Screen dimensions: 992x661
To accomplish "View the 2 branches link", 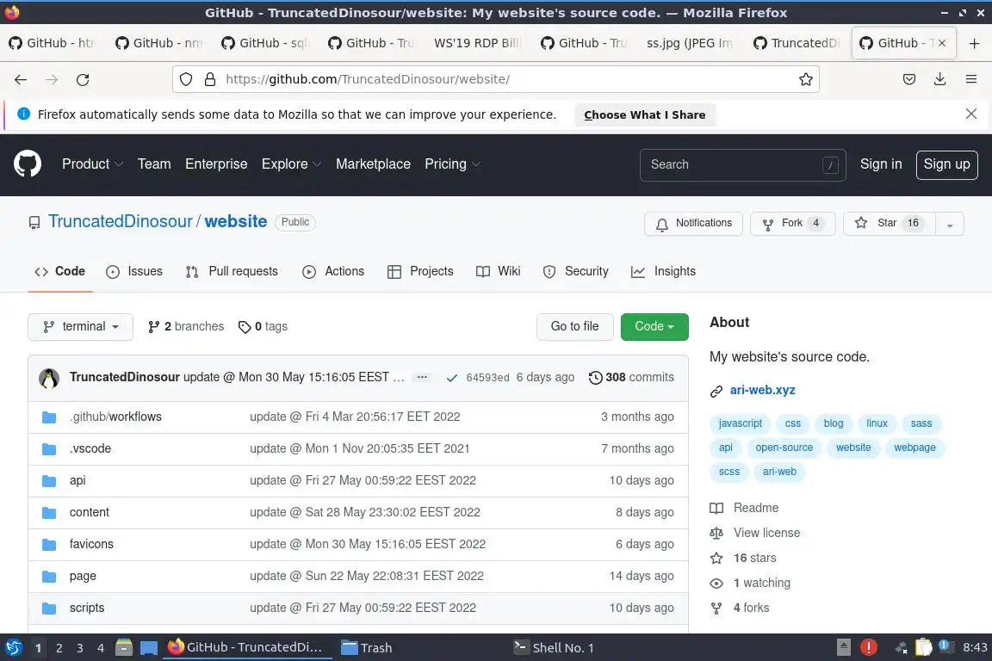I will (x=186, y=326).
